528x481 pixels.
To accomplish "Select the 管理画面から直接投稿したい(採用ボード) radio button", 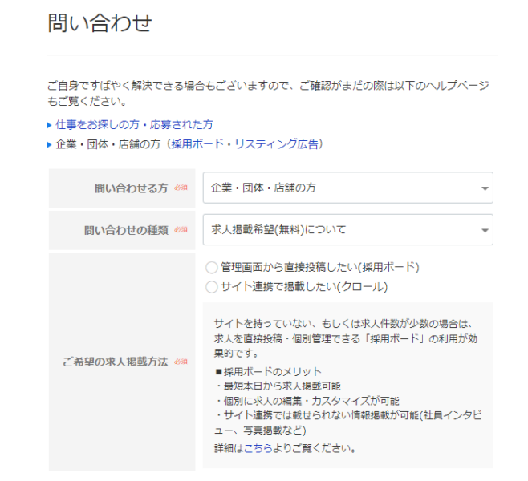I will click(212, 268).
